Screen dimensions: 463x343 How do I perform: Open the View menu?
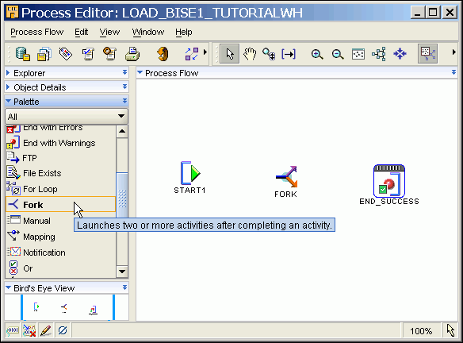tap(109, 32)
